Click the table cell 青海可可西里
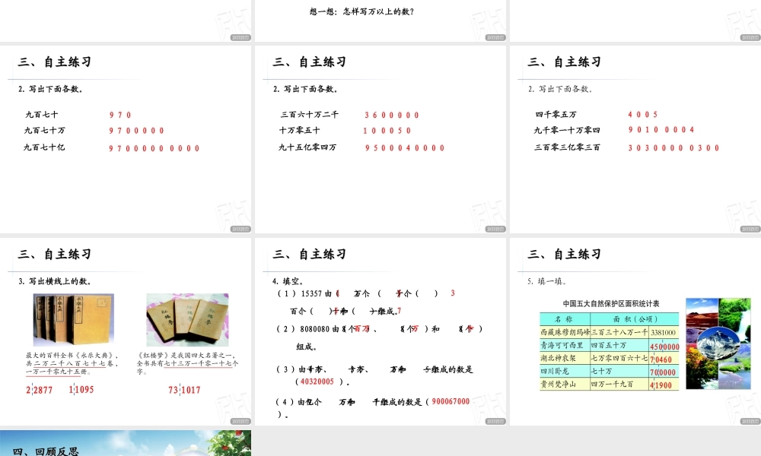This screenshot has height=456, width=761. 565,345
